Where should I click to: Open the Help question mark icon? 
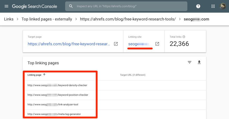click(x=198, y=6)
